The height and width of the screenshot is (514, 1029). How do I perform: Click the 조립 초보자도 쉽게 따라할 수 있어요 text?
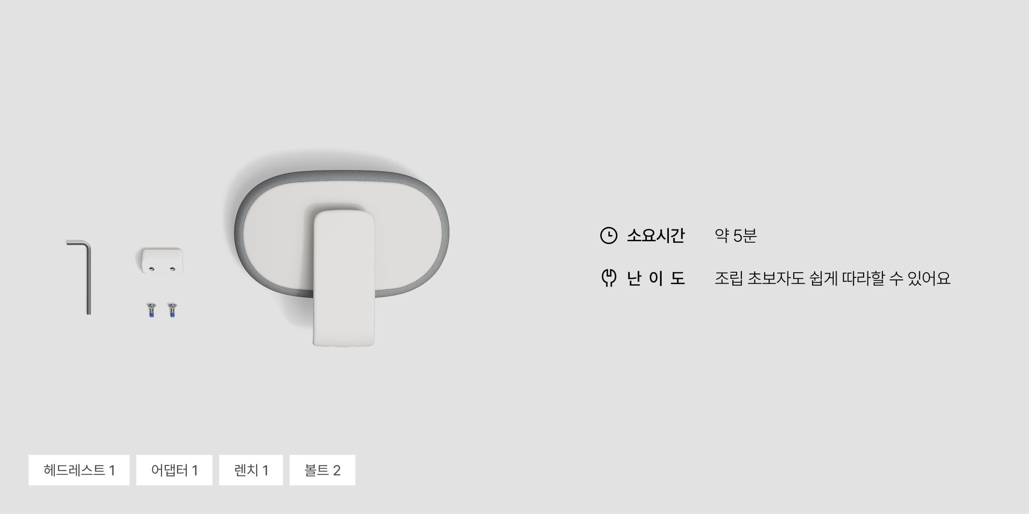(832, 278)
